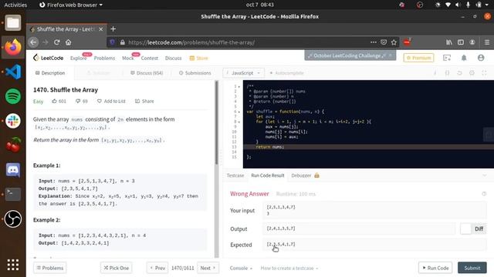The image size is (494, 277).
Task: Open LeetCode notifications bell
Action: tap(464, 58)
